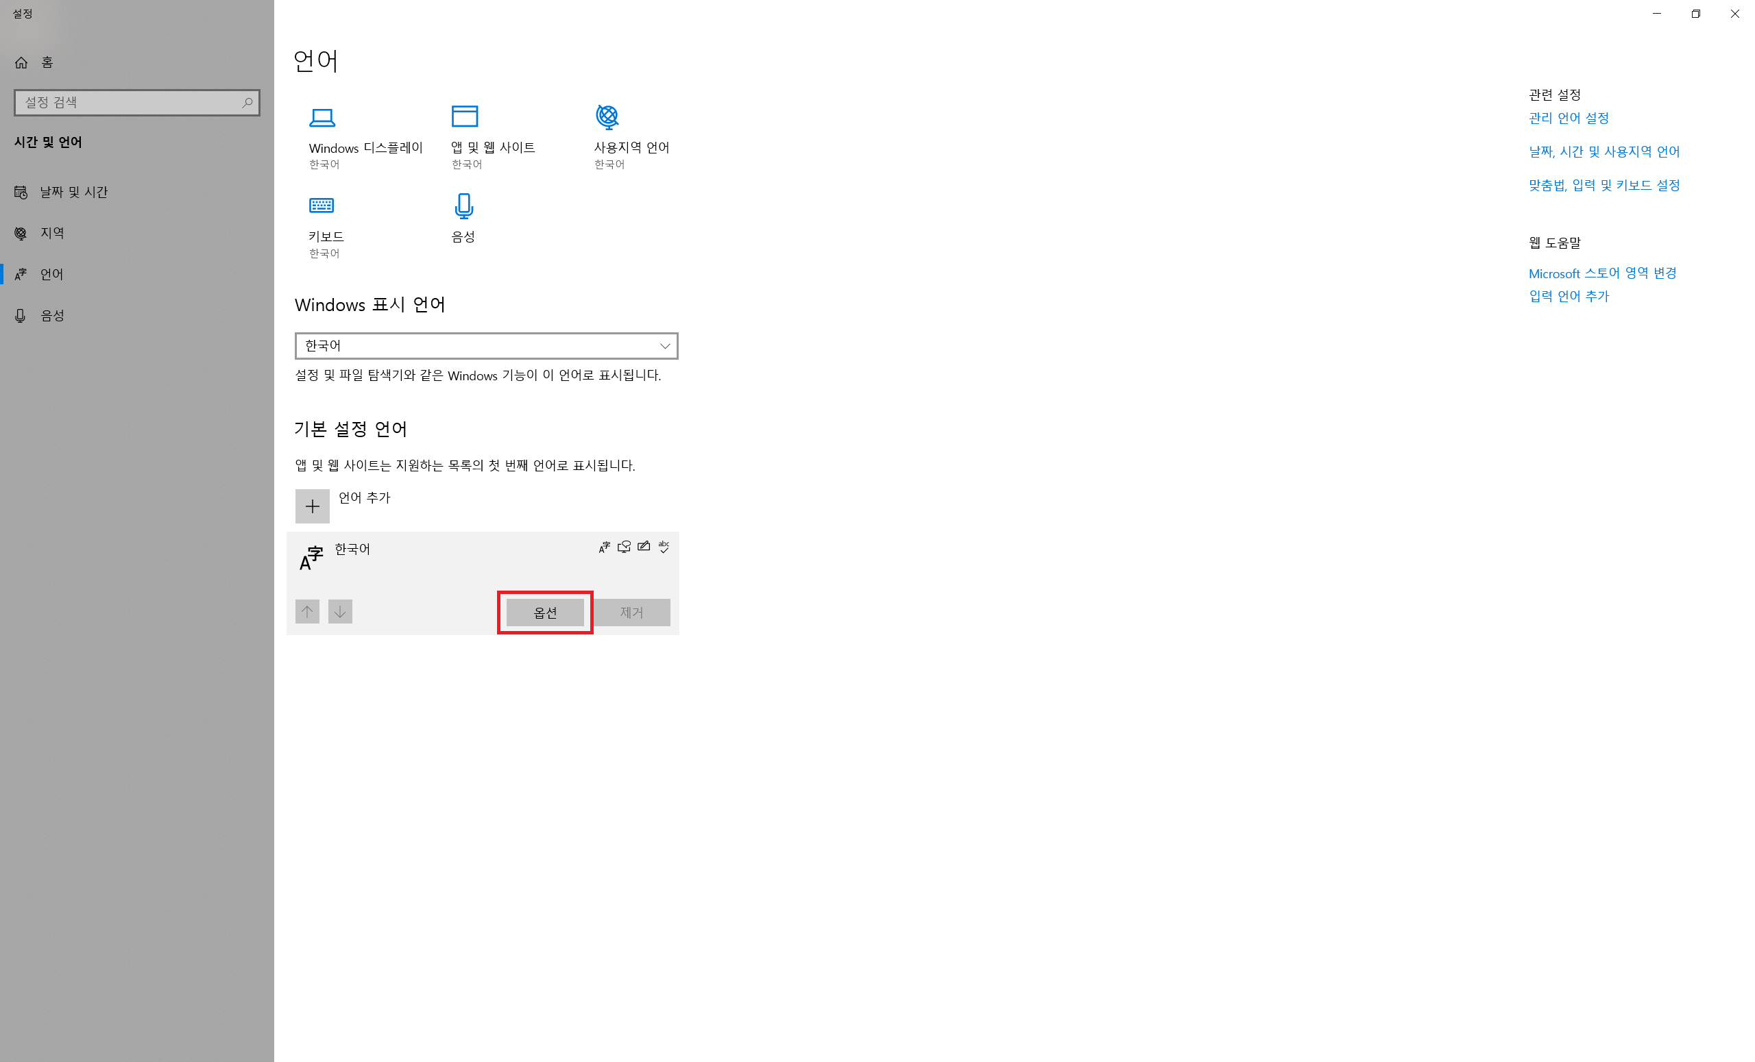The height and width of the screenshot is (1062, 1755).
Task: Expand the Windows 표시 언어 dropdown
Action: (486, 346)
